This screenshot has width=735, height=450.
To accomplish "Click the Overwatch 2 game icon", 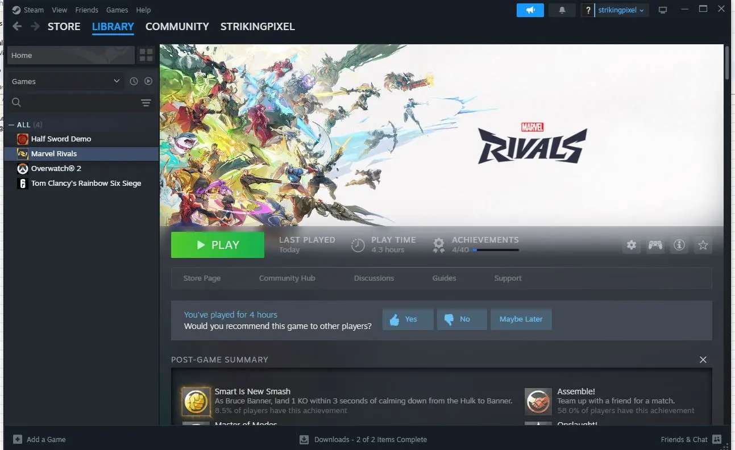I will pos(23,168).
